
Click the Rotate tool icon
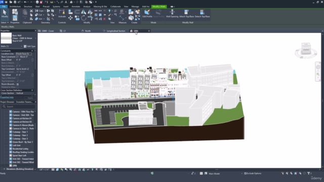tap(84, 18)
